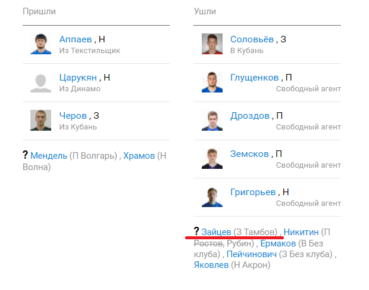Open the Григорьев player link
Screen dimensions: 369x290
click(x=253, y=192)
